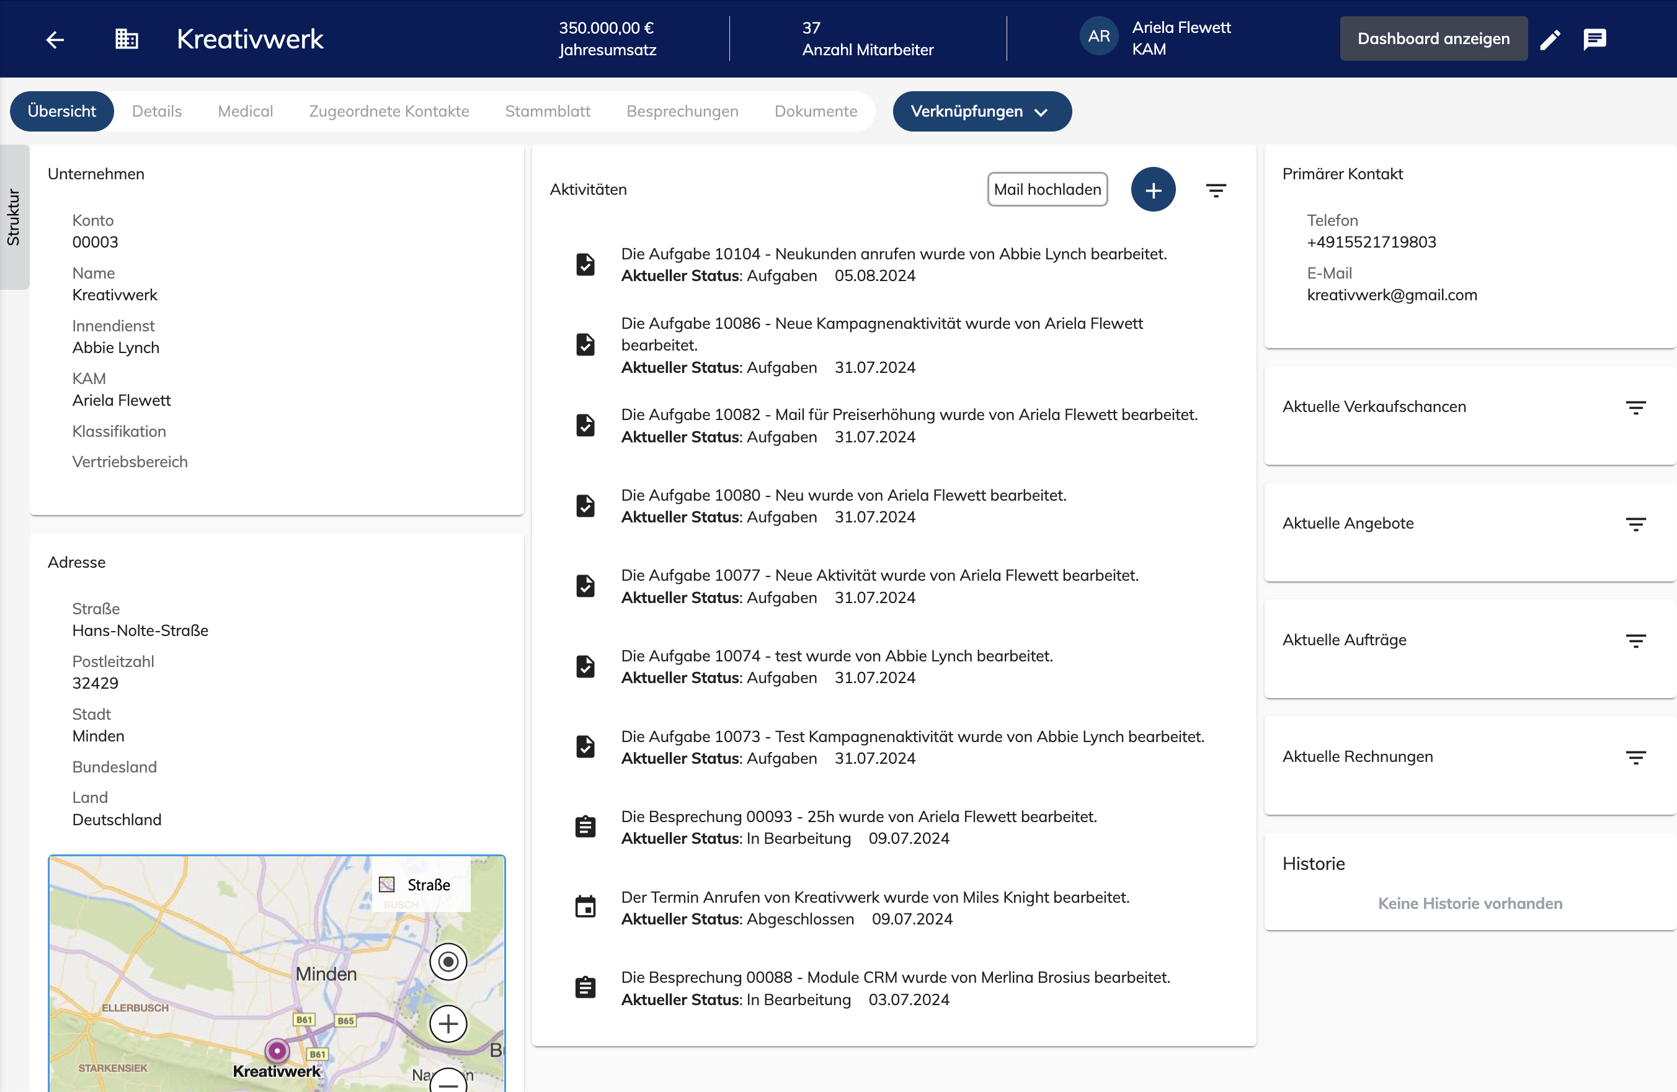Click task icon for Aufgabe 10077
Image resolution: width=1677 pixels, height=1092 pixels.
point(585,586)
